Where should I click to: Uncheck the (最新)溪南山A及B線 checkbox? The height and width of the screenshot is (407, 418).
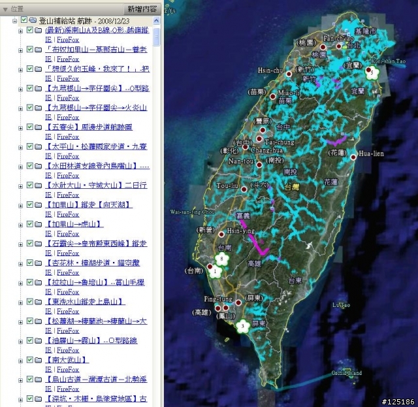(29, 30)
